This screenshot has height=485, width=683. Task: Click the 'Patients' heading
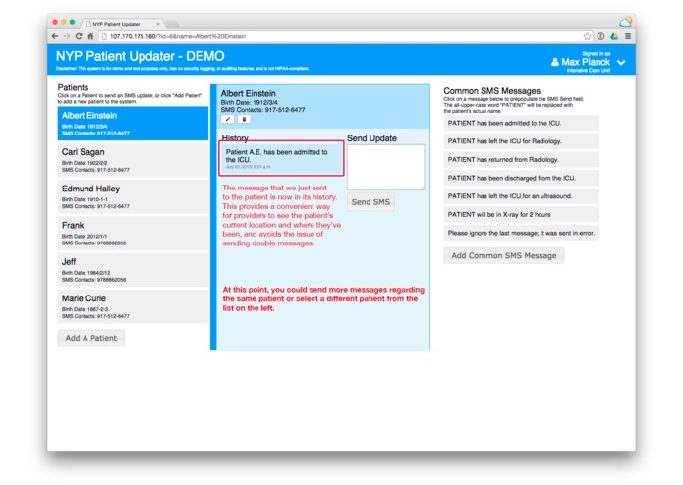(73, 87)
